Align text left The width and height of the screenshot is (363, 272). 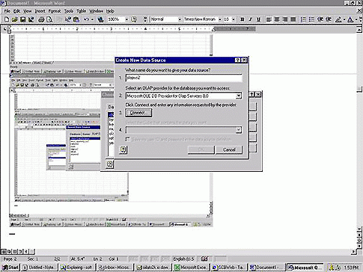click(x=269, y=19)
